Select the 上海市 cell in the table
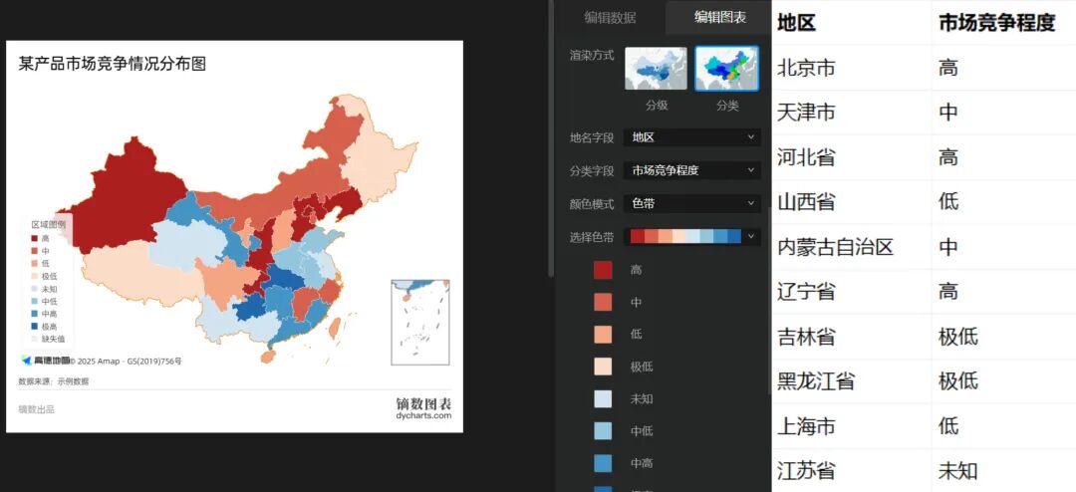The image size is (1076, 492). tap(852, 426)
